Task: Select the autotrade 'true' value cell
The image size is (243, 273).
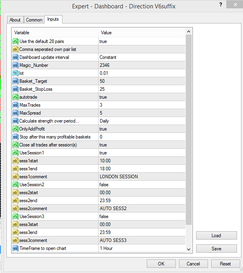Action: (x=142, y=97)
